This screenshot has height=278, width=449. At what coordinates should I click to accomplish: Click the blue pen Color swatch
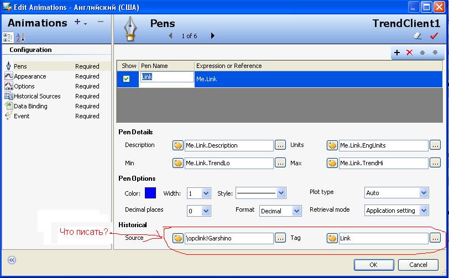pyautogui.click(x=150, y=193)
